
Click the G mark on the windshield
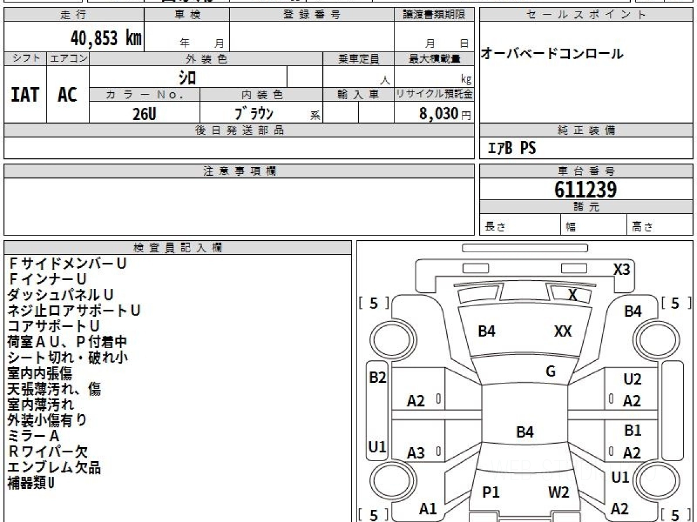tap(551, 372)
